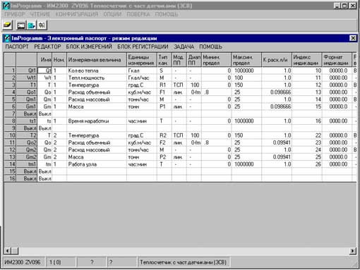Click the fourth toolbar icon with letters
Image resolution: width=360 pixels, height=270 pixels.
pos(42,25)
